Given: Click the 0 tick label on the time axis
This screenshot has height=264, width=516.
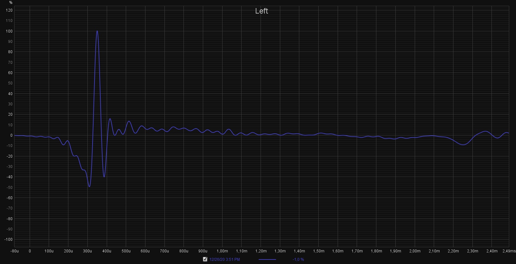Looking at the screenshot, I should click(30, 251).
